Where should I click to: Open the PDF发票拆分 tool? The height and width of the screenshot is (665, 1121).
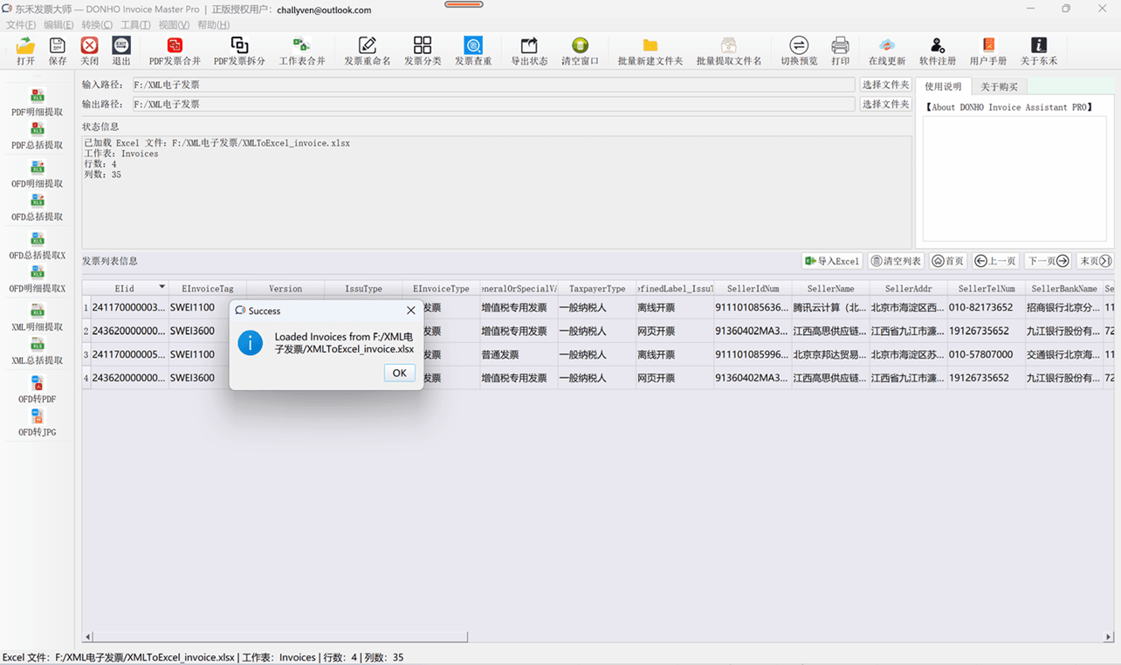[x=239, y=51]
